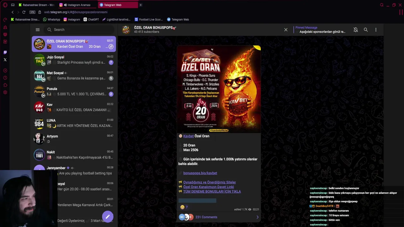This screenshot has width=404, height=227.
Task: Toggle the VPN badge in address bar
Action: click(32, 12)
